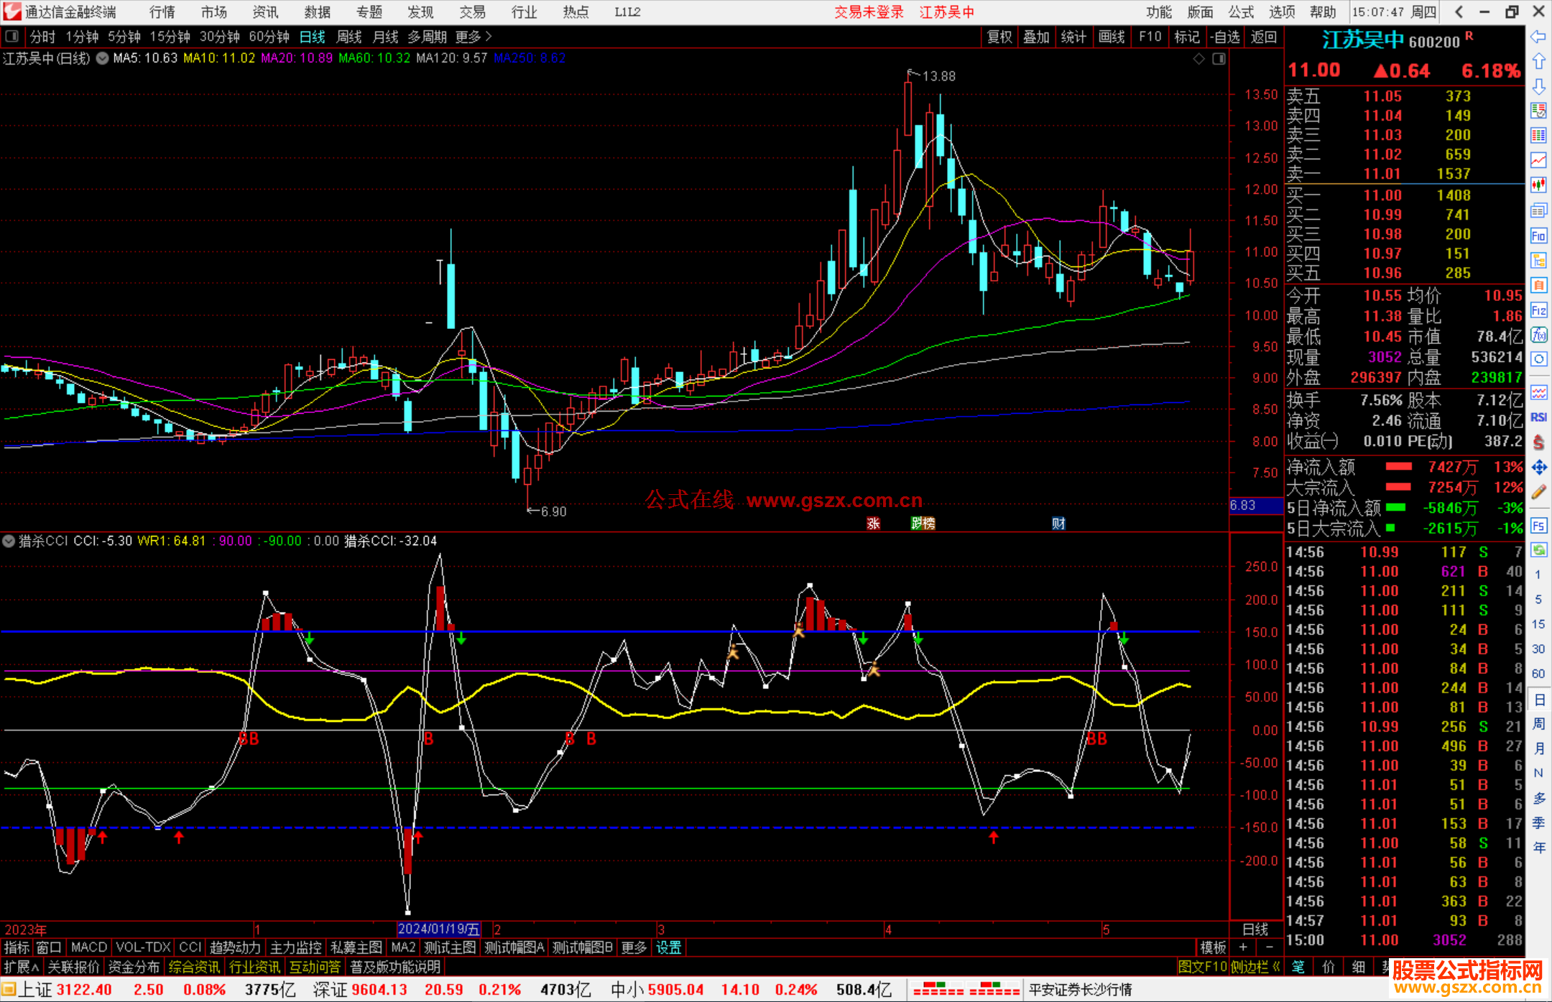1552x1002 pixels.
Task: Click the back arrow sidebar icon
Action: coord(1538,37)
